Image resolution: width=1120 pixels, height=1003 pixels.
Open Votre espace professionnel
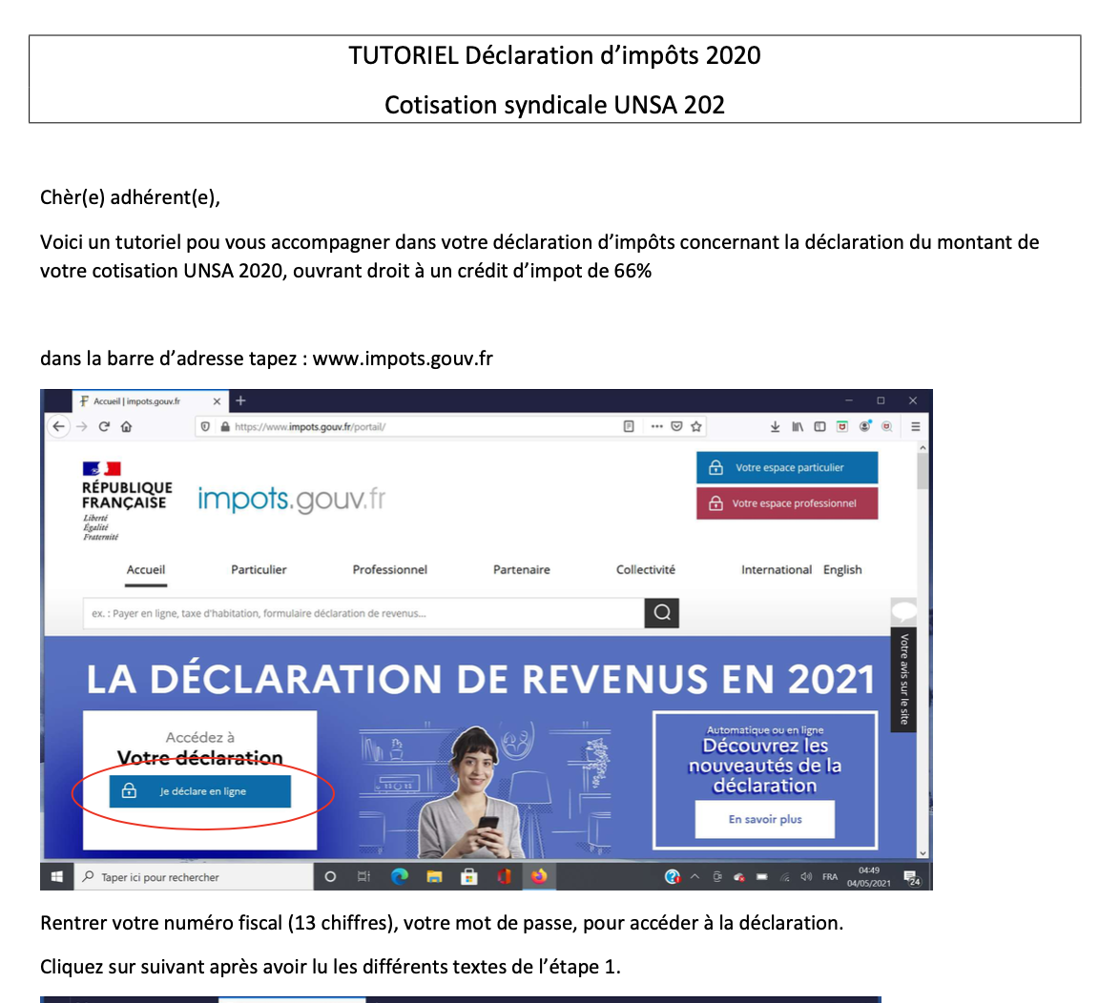tap(787, 503)
